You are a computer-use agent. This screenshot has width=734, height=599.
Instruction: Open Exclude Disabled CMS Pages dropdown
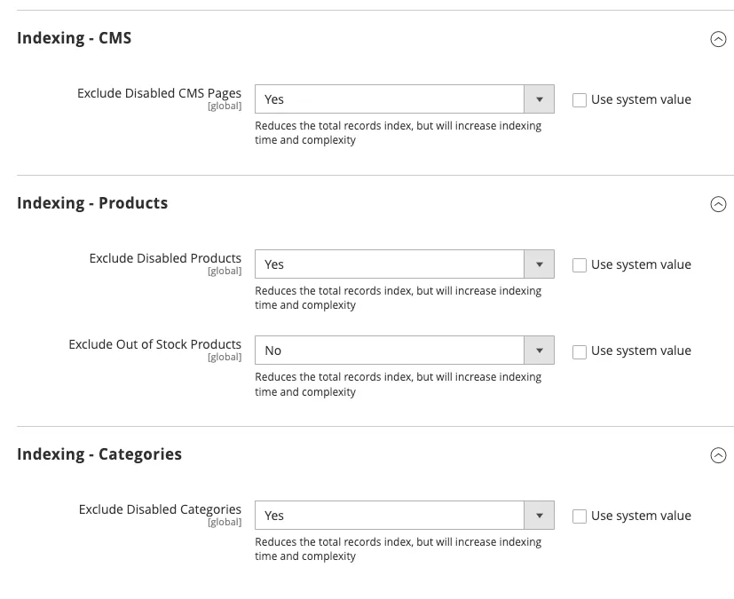coord(405,99)
